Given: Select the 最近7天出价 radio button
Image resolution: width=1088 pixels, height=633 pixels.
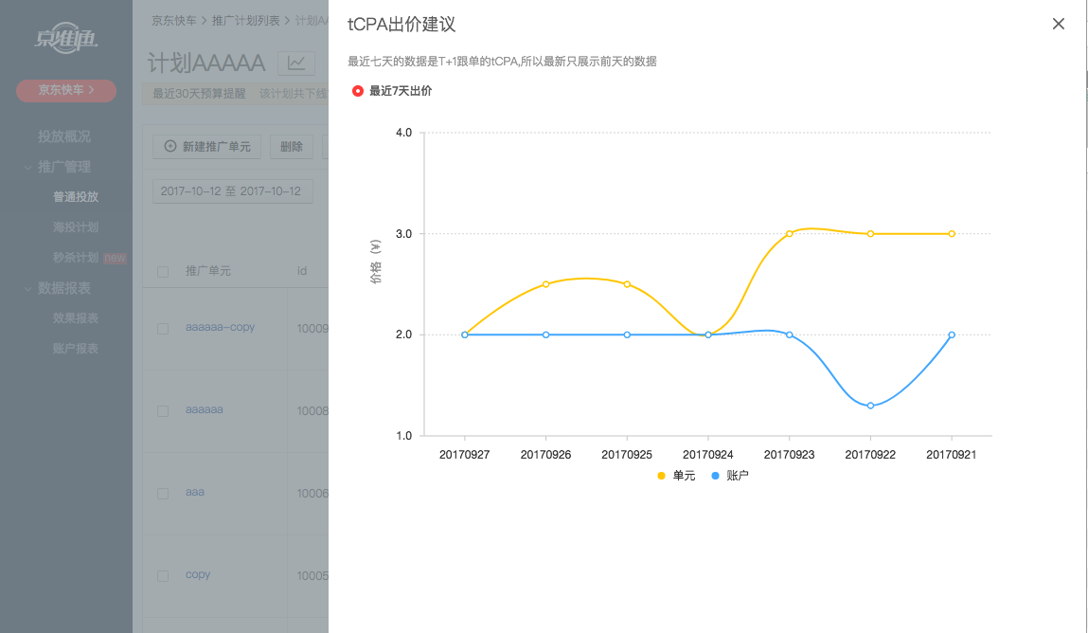Looking at the screenshot, I should 358,91.
